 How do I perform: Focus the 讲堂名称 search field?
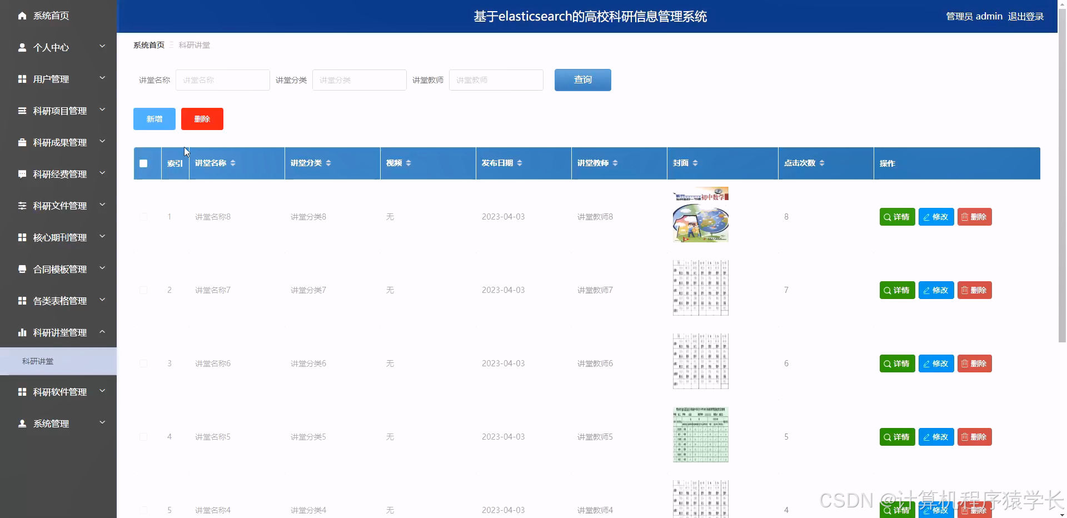click(223, 80)
